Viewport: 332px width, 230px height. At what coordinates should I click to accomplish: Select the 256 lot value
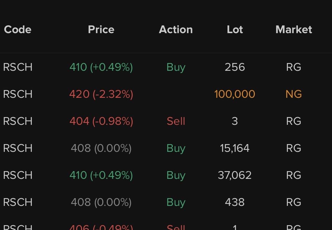tap(235, 67)
